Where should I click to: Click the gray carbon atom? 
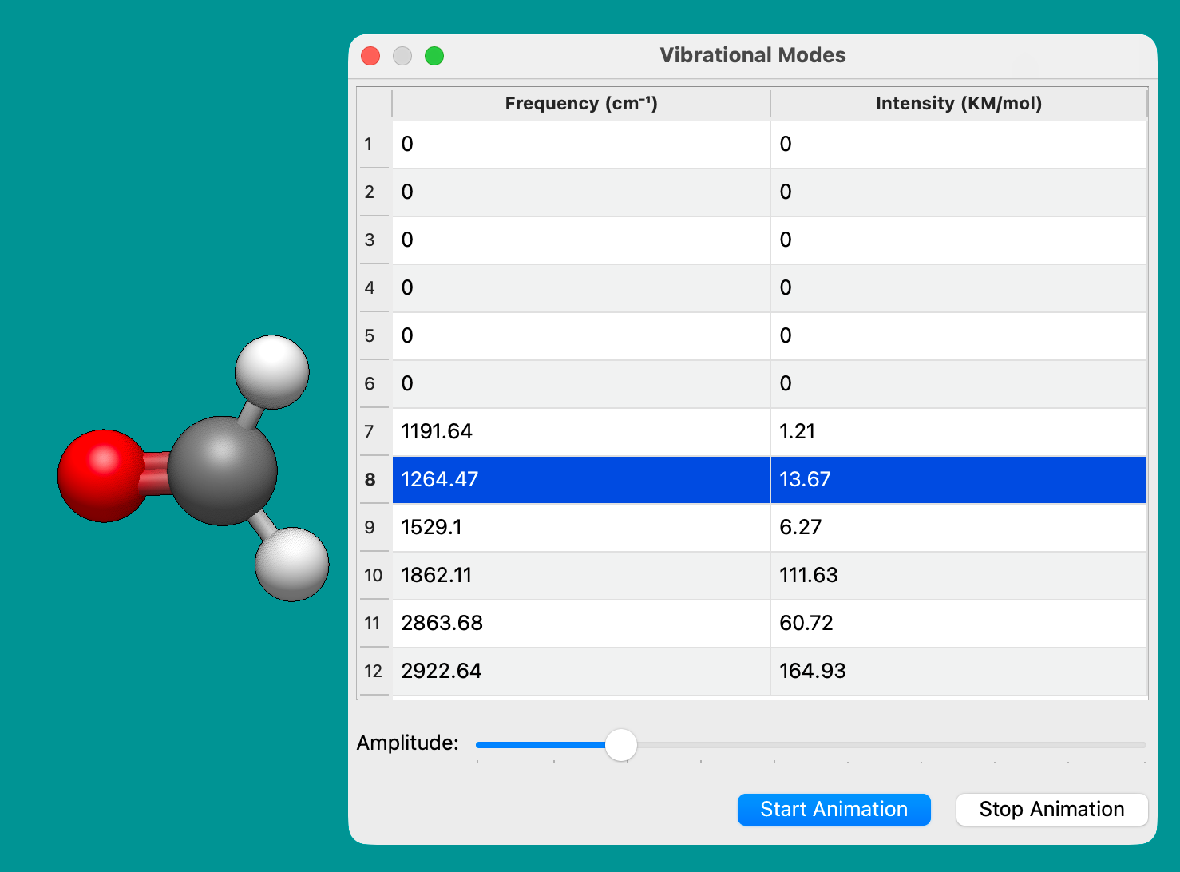point(222,470)
